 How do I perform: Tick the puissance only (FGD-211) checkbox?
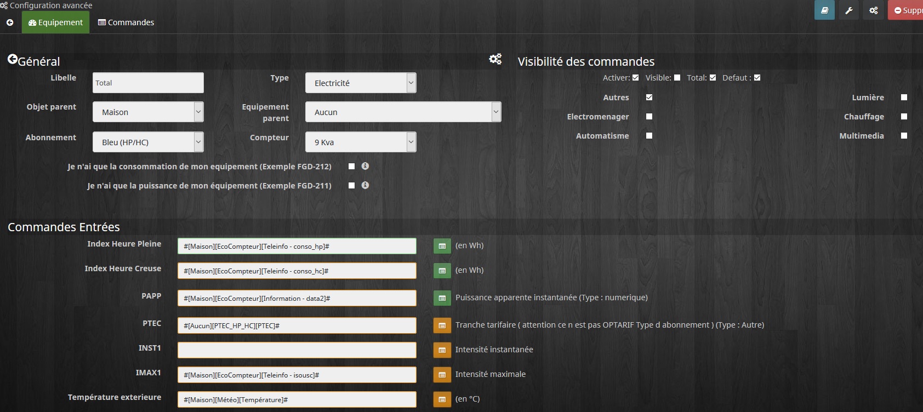pos(352,186)
